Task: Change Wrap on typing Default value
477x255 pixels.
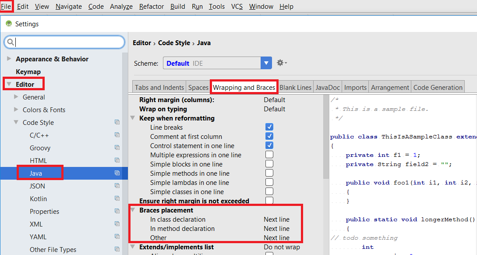Action: pos(274,109)
